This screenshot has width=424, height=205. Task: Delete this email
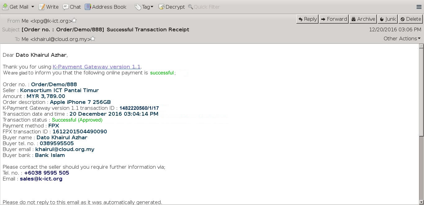click(411, 19)
